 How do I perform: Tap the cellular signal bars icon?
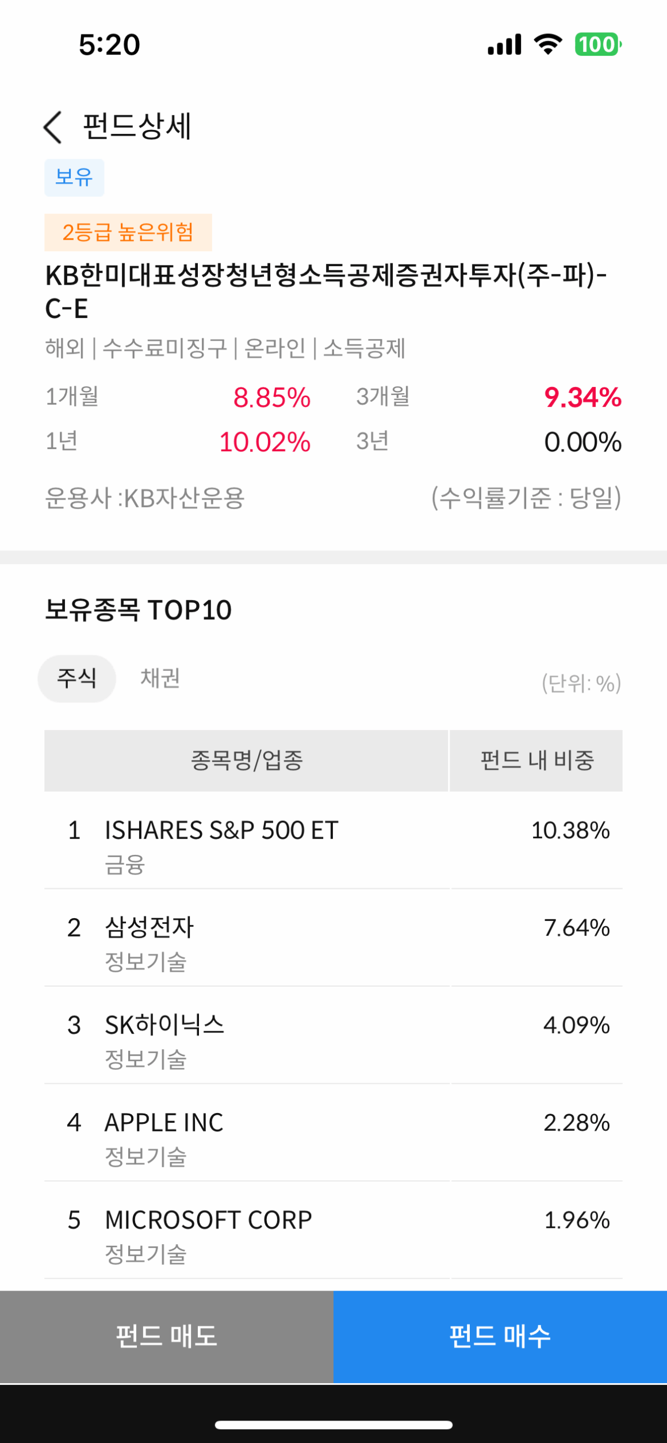pyautogui.click(x=504, y=44)
